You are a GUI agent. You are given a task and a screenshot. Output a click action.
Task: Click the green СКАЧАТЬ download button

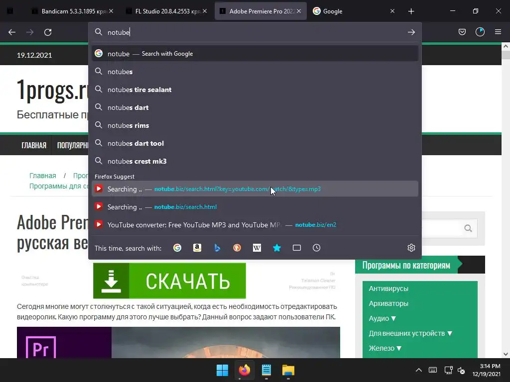(169, 281)
